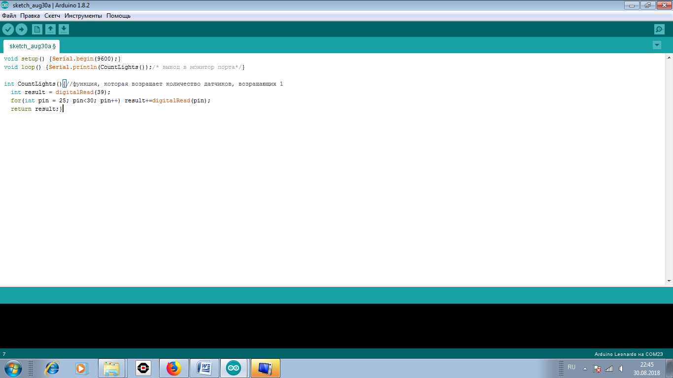Open the Помощь menu

click(118, 16)
